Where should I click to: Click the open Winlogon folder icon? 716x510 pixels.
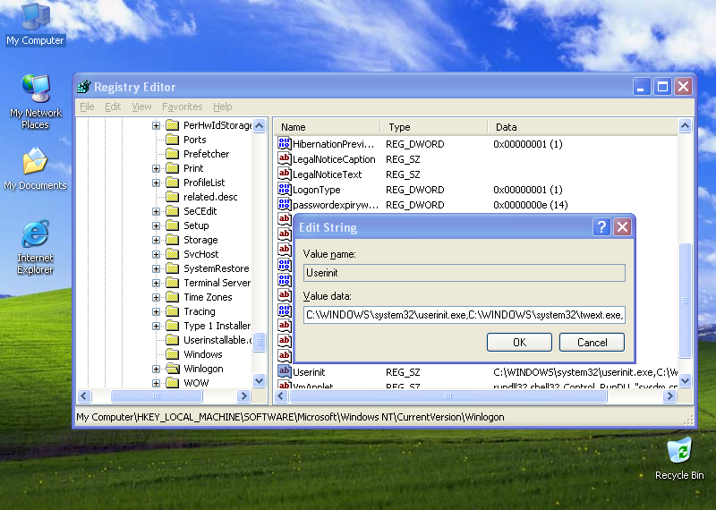pos(173,368)
